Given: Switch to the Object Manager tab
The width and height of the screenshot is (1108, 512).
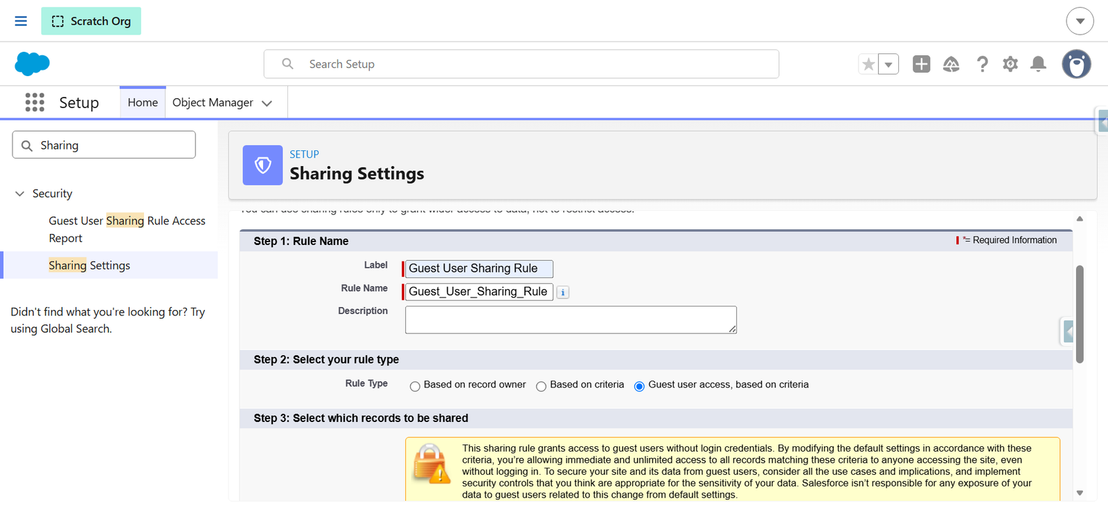Looking at the screenshot, I should (213, 102).
